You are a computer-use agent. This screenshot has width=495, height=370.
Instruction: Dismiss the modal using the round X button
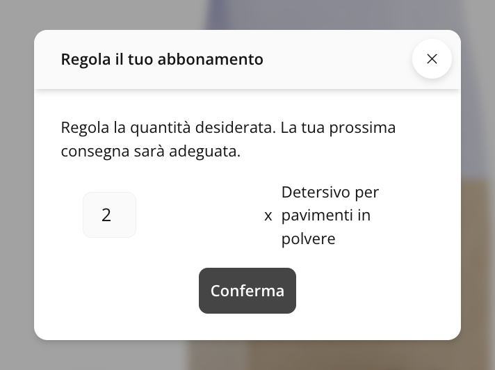[432, 59]
